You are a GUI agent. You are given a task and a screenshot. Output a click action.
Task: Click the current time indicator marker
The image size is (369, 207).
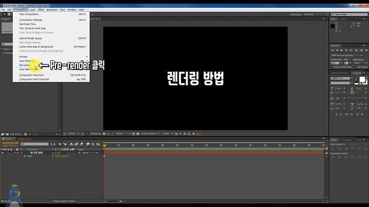104,146
